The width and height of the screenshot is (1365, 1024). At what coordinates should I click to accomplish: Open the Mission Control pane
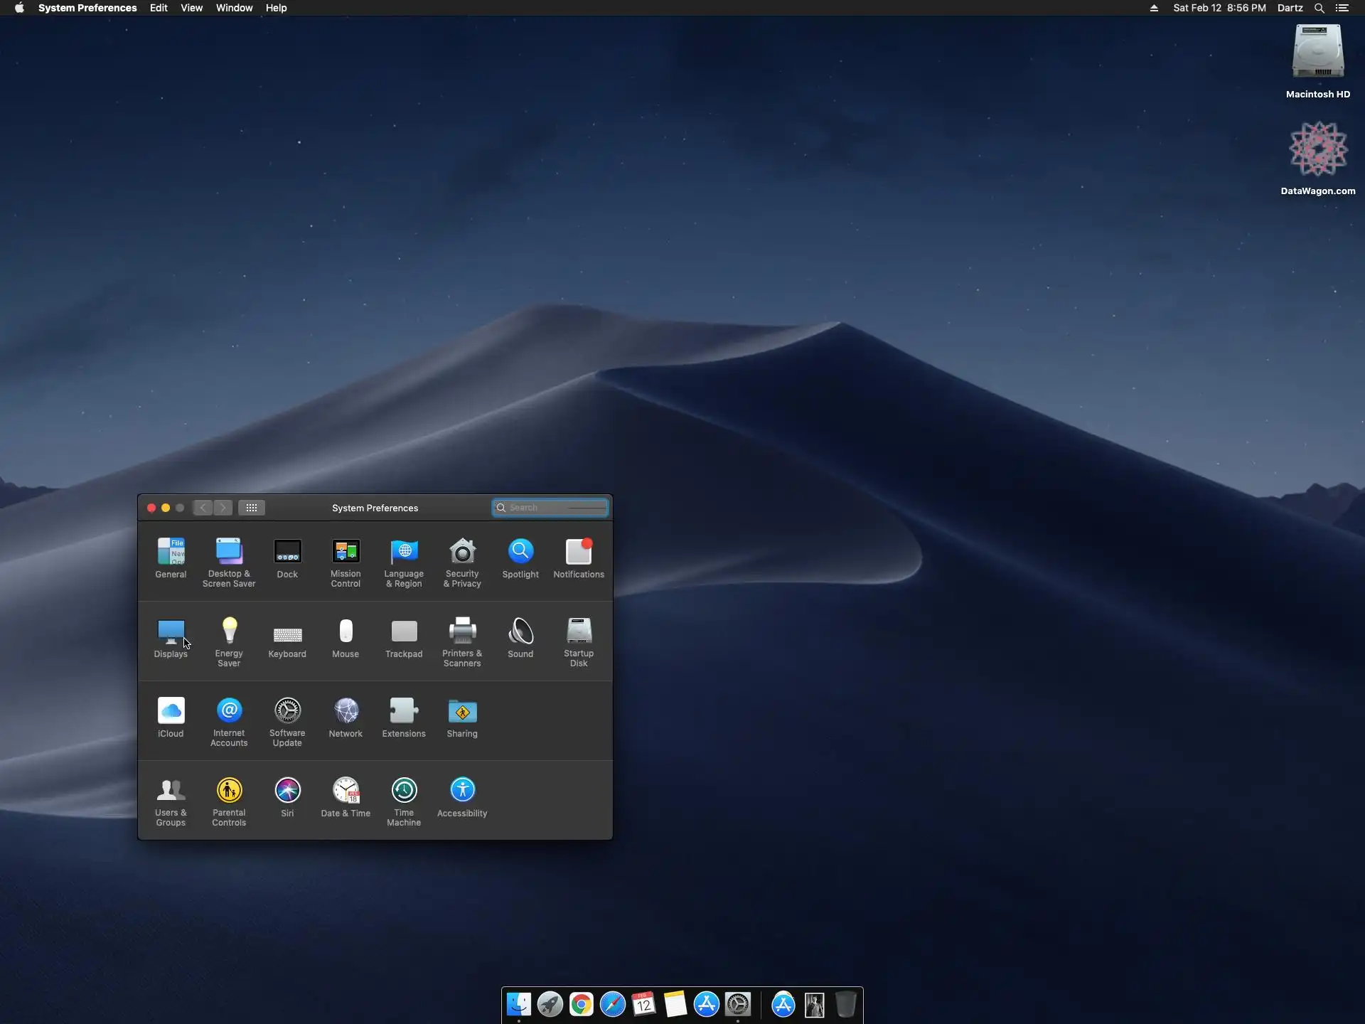tap(346, 553)
